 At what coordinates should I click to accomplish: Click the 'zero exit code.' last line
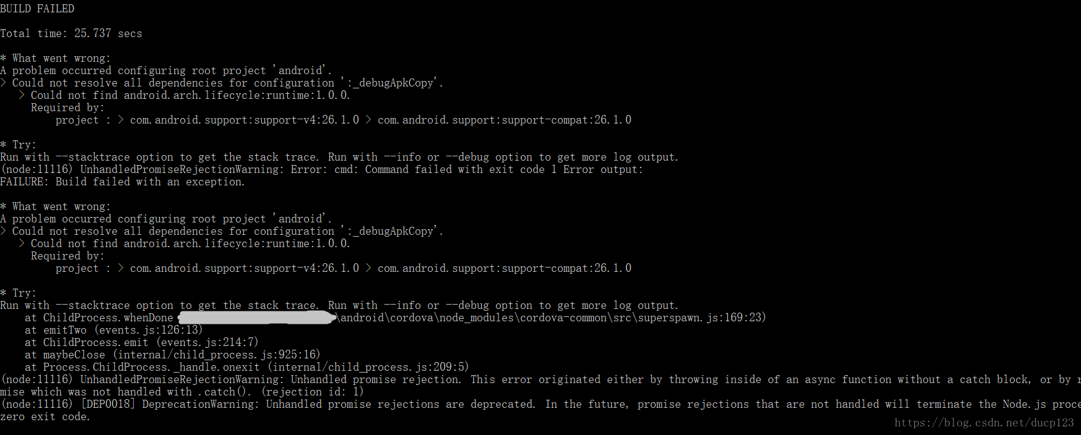(45, 416)
